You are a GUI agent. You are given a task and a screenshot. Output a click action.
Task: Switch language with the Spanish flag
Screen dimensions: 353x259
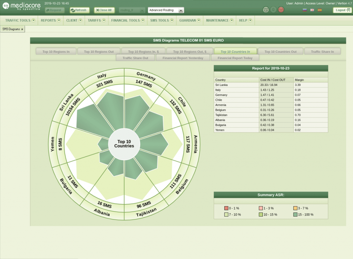320,10
